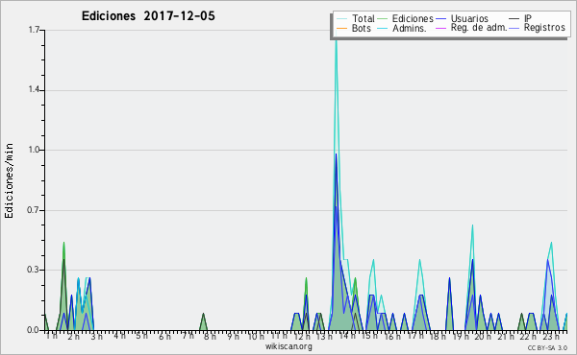The width and height of the screenshot is (577, 355).
Task: Click the 14 h axis label
Action: pyautogui.click(x=347, y=336)
